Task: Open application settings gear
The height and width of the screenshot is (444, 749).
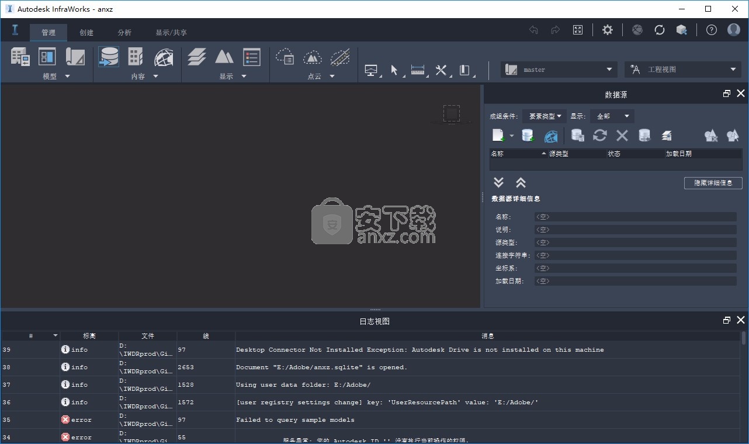Action: pos(608,30)
